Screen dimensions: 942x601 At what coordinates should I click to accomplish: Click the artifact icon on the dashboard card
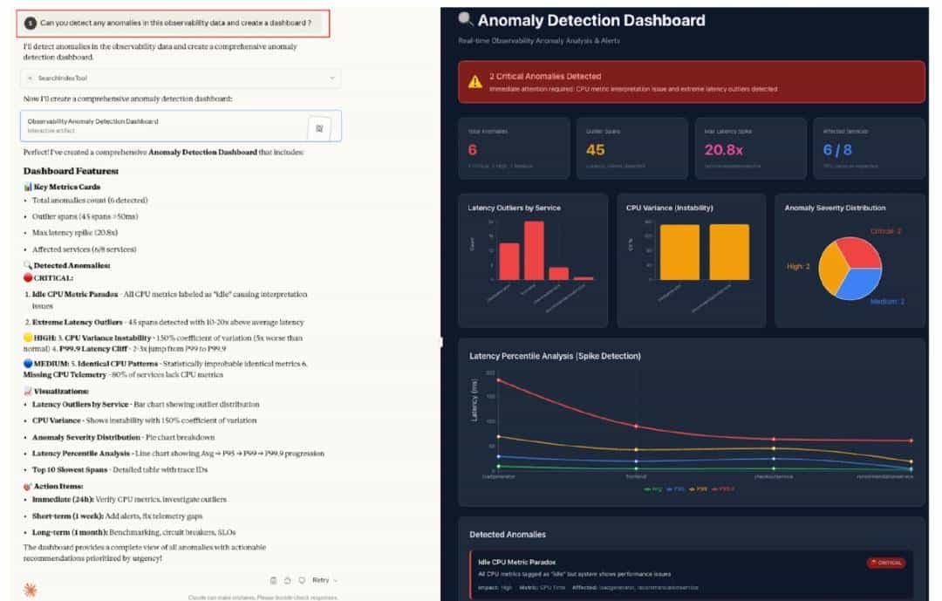tap(318, 127)
